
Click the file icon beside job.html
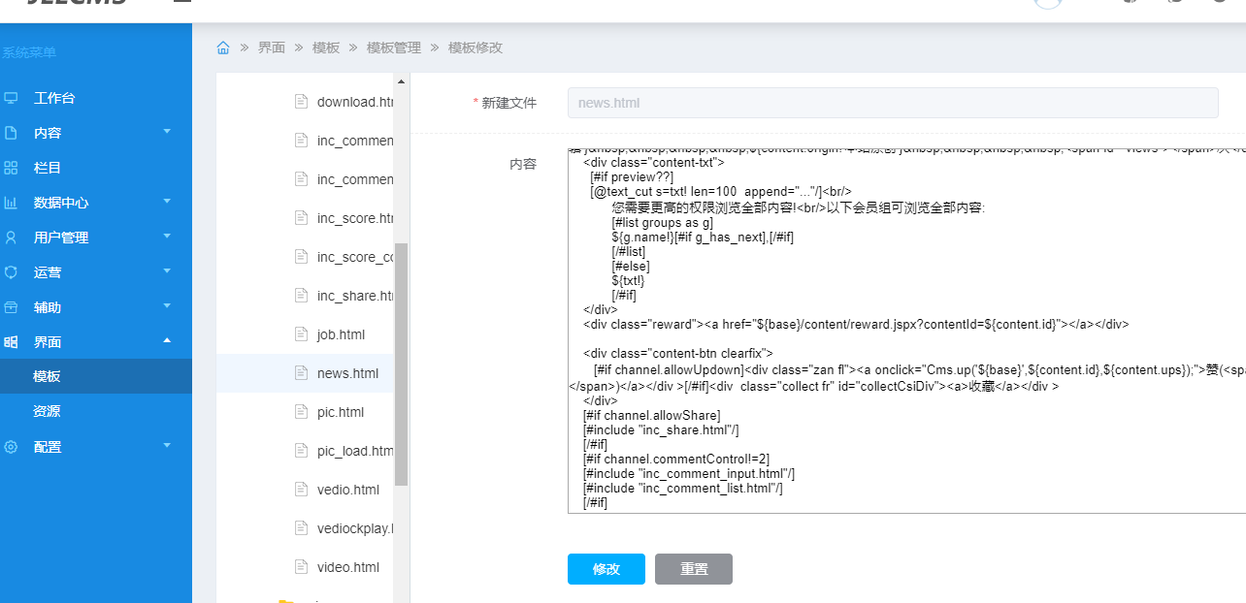coord(301,334)
